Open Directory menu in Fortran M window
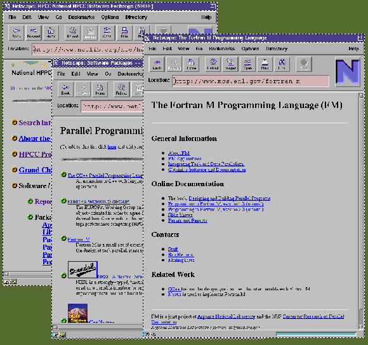The image size is (368, 345). click(x=277, y=49)
